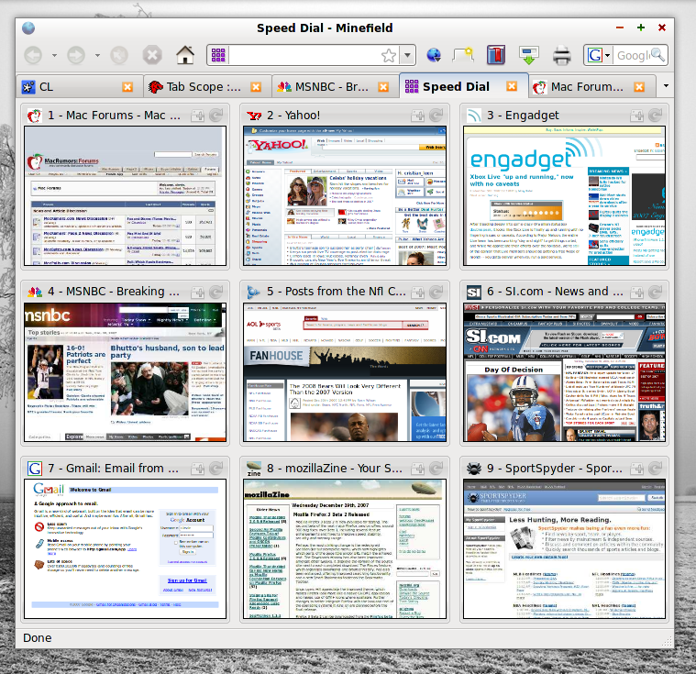Click the Google search input field

point(633,56)
